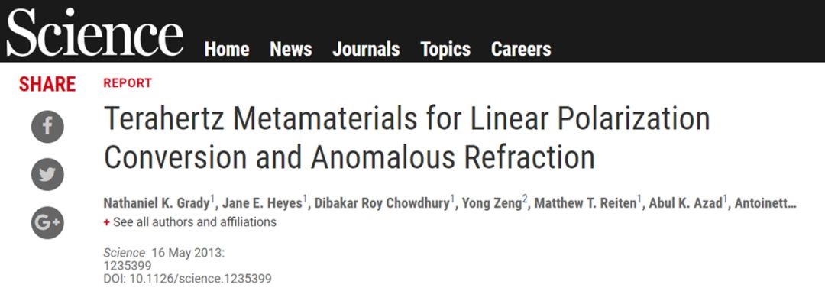Share article on Facebook icon
Image resolution: width=825 pixels, height=291 pixels.
47,127
